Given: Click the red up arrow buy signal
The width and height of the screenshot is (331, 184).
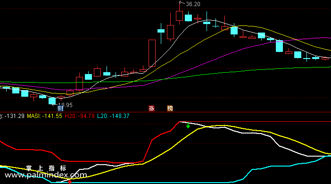Looking at the screenshot, I should 70,182.
